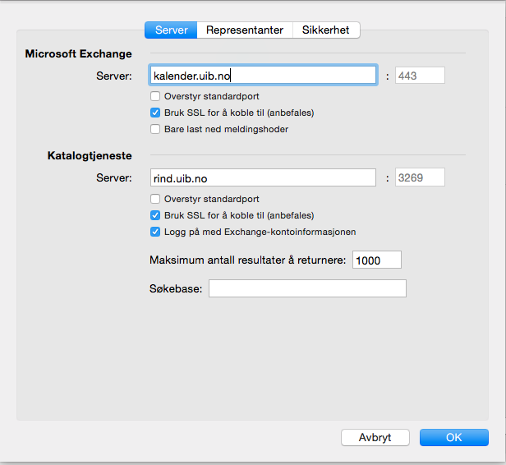This screenshot has width=506, height=465.
Task: Enable Overstyr standardport under Katalogtjeneste
Action: click(x=155, y=199)
